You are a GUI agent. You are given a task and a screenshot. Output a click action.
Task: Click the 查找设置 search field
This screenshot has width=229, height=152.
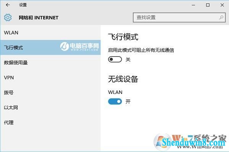(x=179, y=17)
